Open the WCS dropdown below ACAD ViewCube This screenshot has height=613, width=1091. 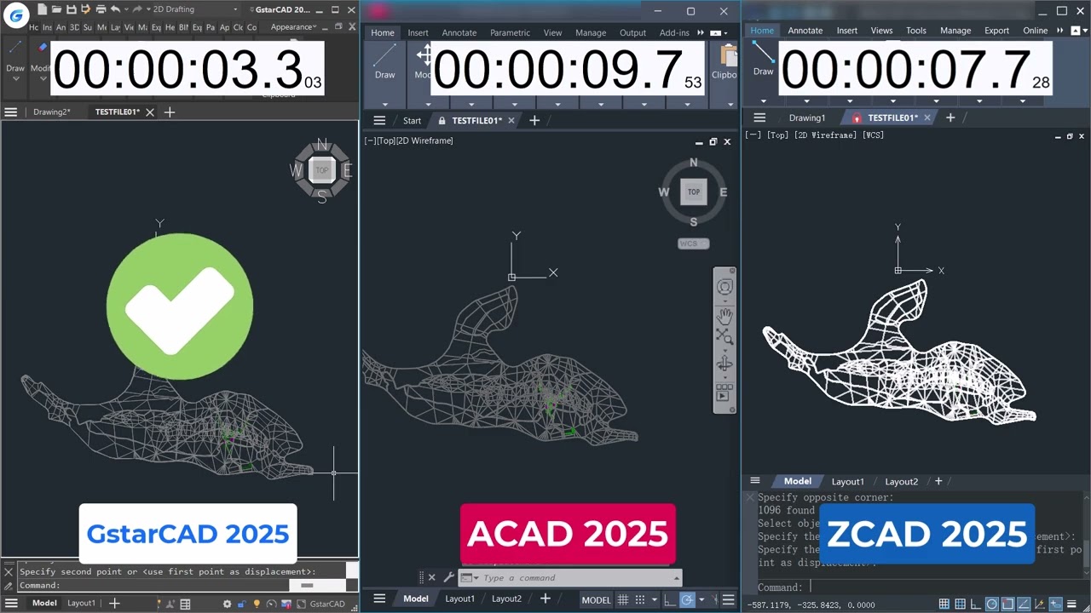[693, 243]
